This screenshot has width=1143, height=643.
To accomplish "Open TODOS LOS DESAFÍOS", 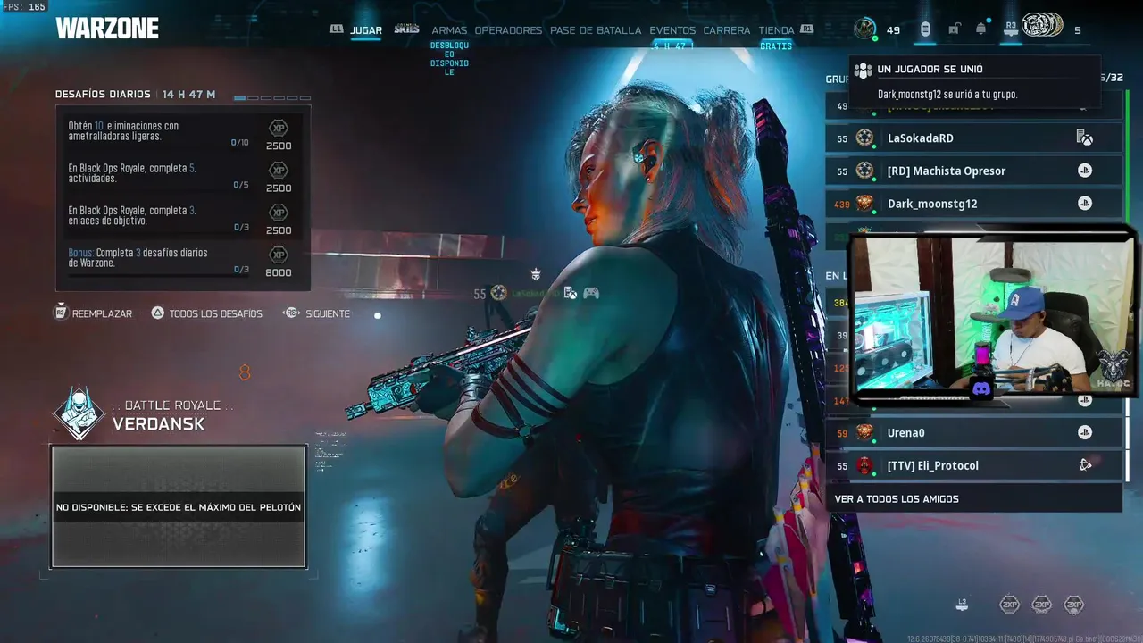I will coord(206,313).
